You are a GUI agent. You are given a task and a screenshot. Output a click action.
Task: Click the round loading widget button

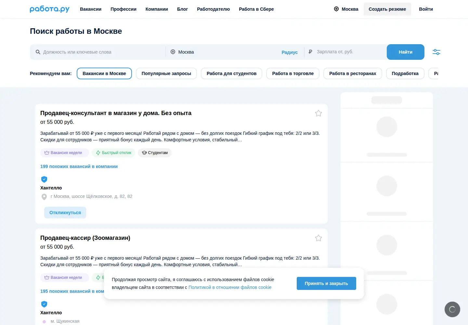(x=452, y=309)
